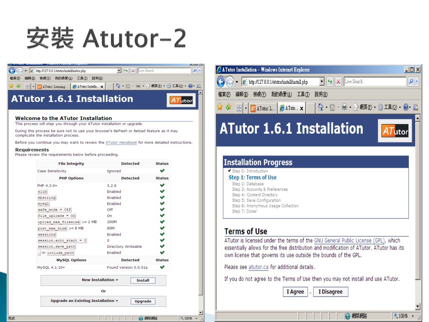Screen dimensions: 429x322
Task: Click search magnifier in left IE window
Action: coord(195,70)
